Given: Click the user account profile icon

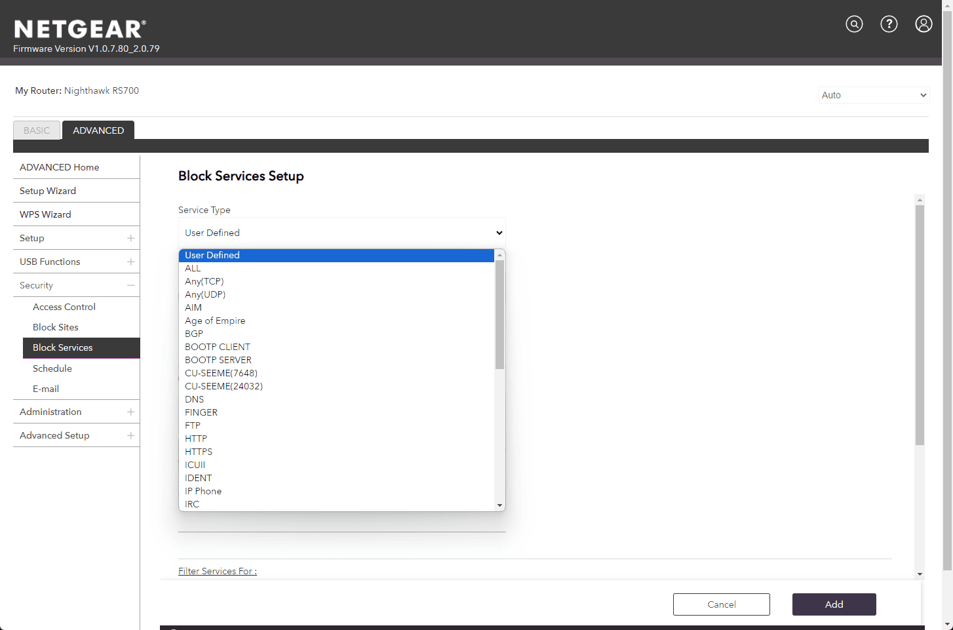Looking at the screenshot, I should click(924, 24).
